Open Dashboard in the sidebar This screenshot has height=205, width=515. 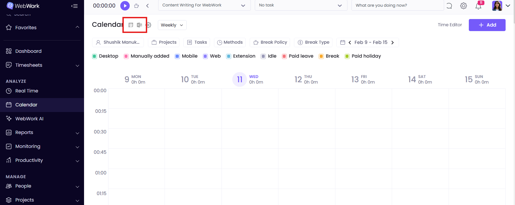coord(28,51)
